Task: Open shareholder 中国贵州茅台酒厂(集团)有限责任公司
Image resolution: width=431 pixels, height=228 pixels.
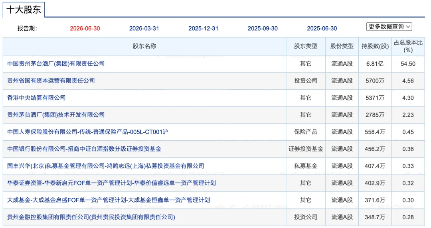Action: [56, 64]
